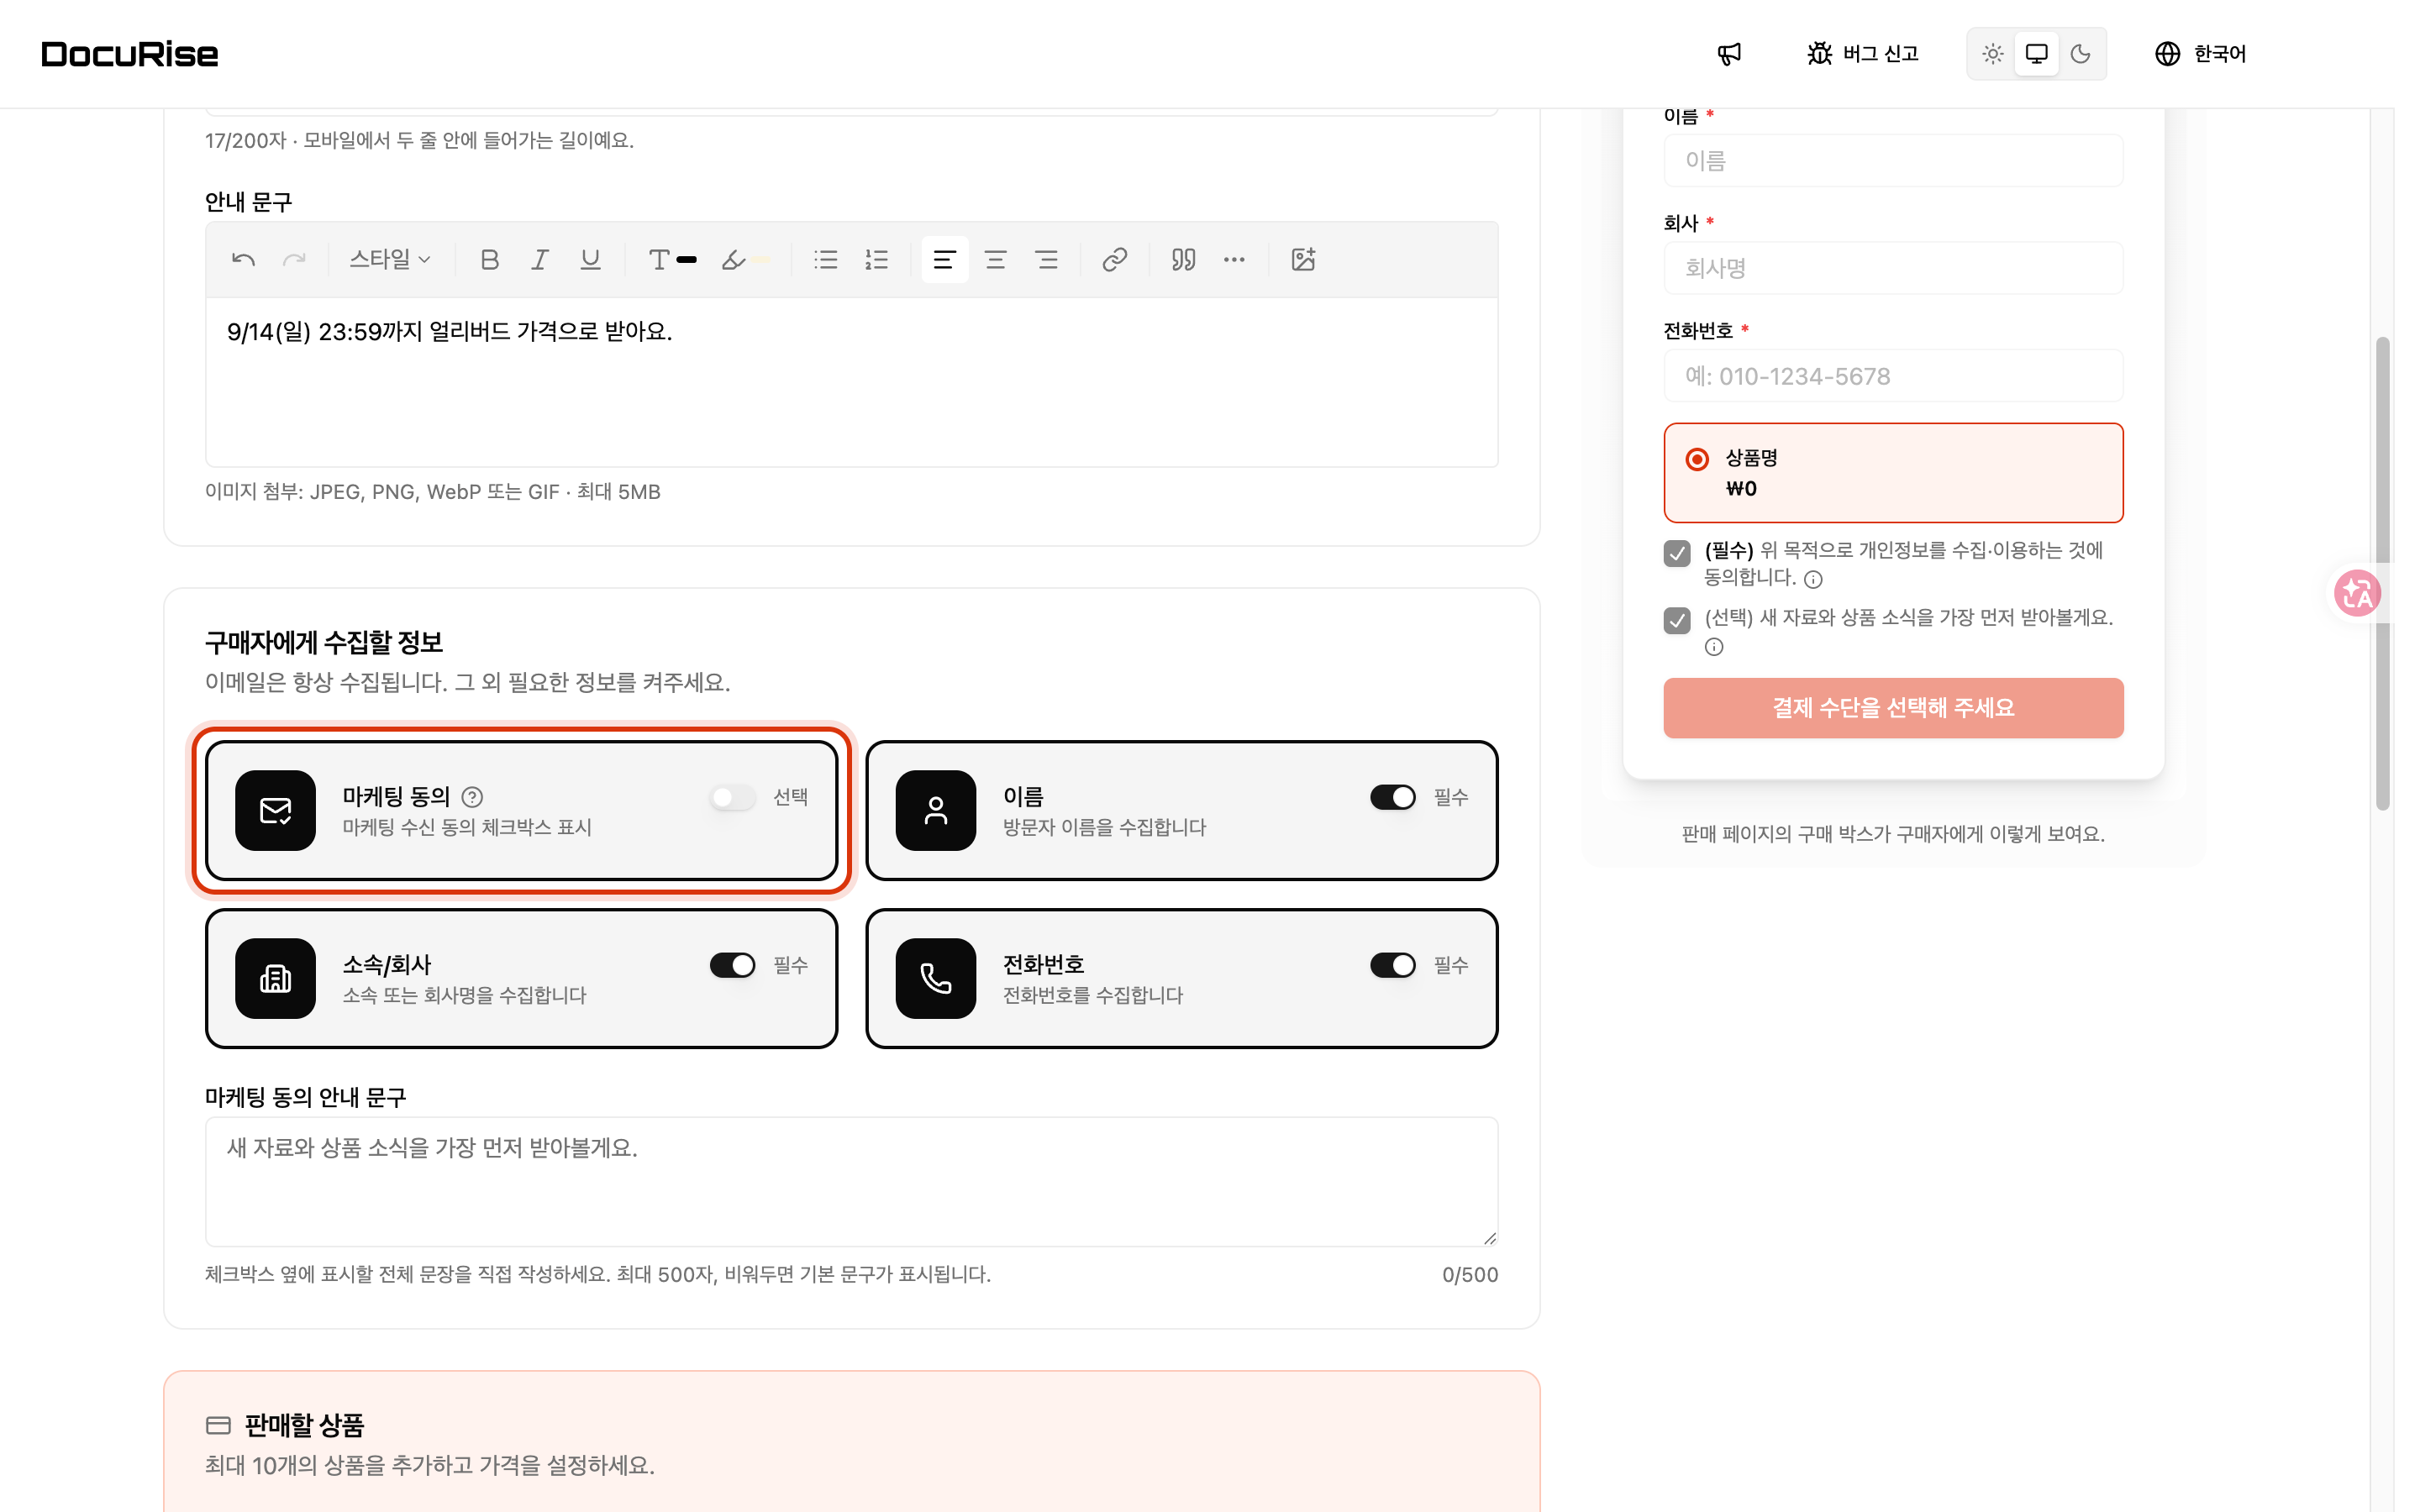Open more formatting options (three dots)

[x=1234, y=260]
